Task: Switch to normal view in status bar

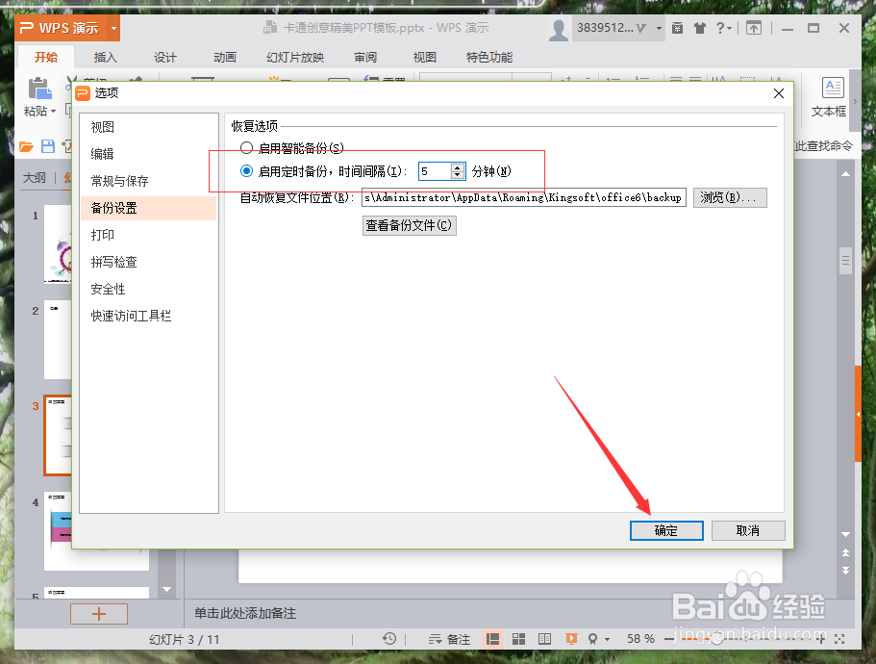Action: coord(492,638)
